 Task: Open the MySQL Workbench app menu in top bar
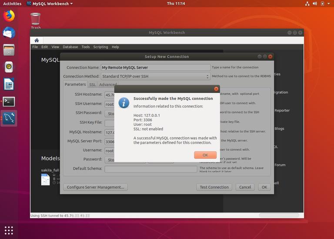click(50, 3)
